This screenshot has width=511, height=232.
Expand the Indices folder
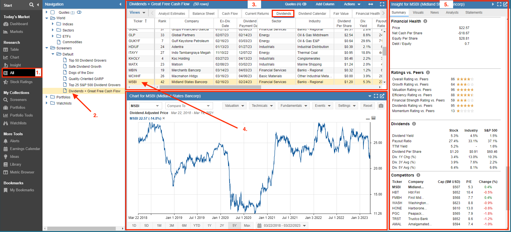tap(53, 24)
